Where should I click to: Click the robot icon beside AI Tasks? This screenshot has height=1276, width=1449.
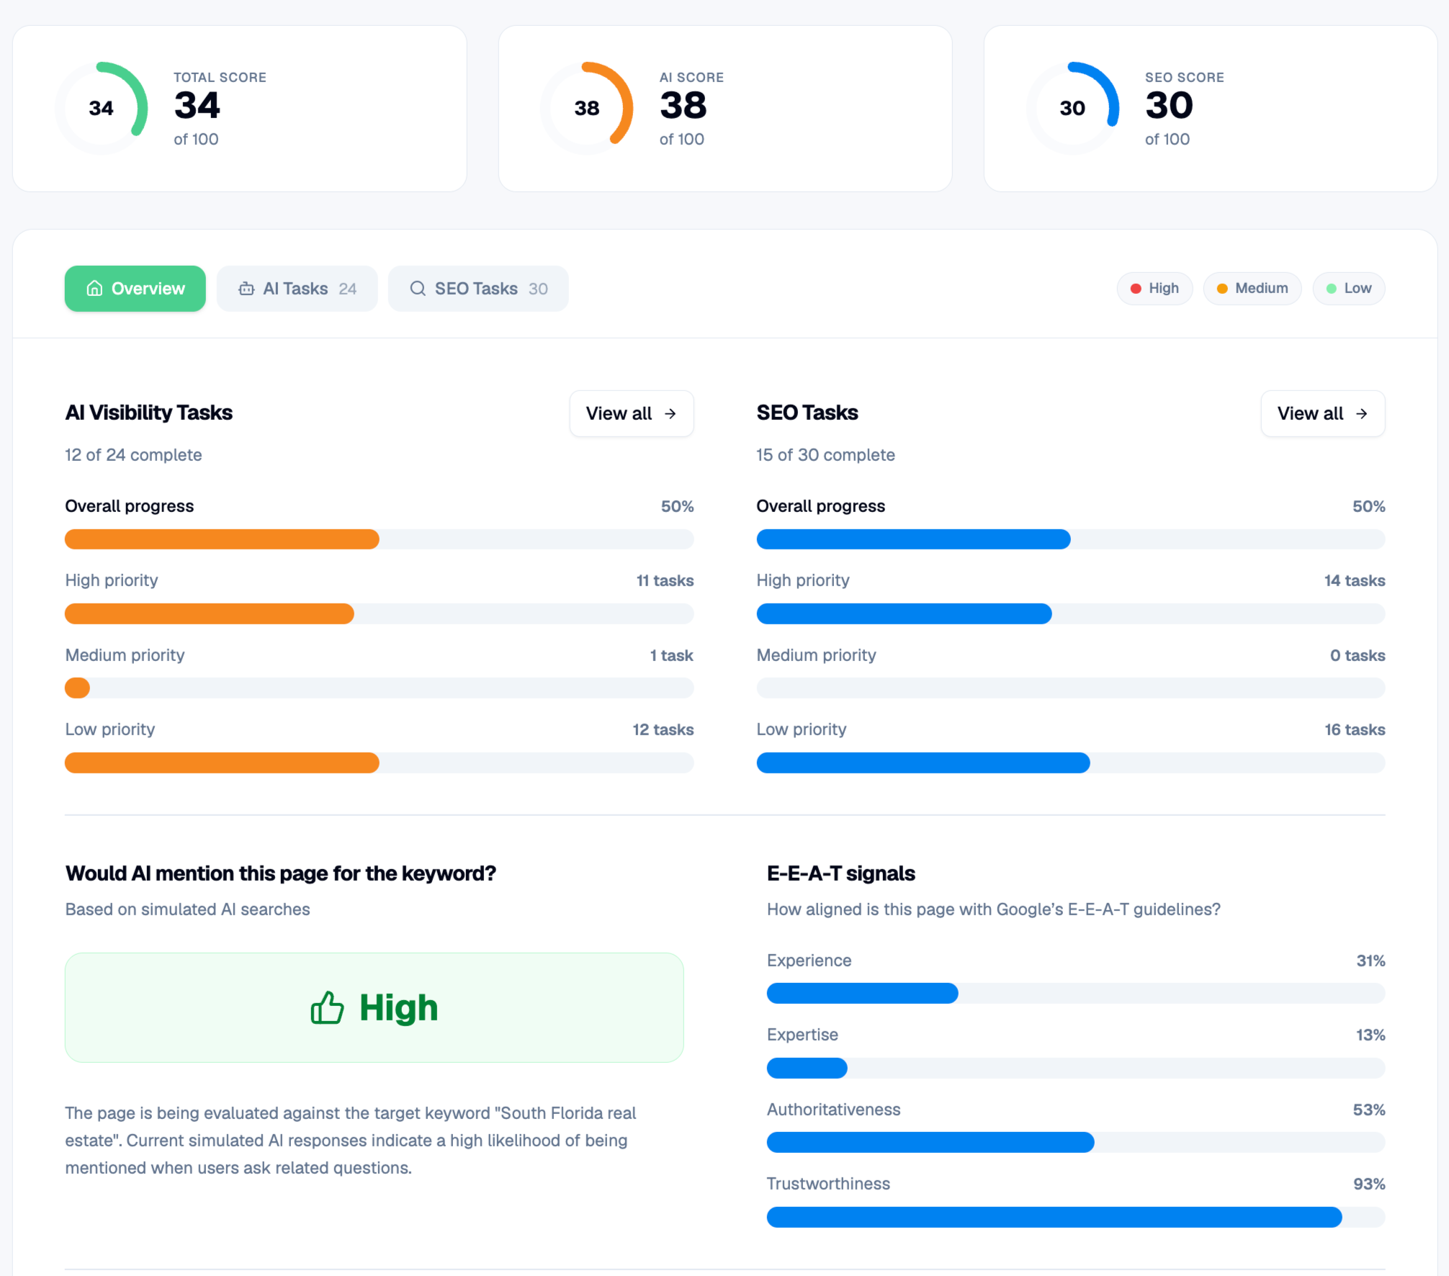(246, 289)
